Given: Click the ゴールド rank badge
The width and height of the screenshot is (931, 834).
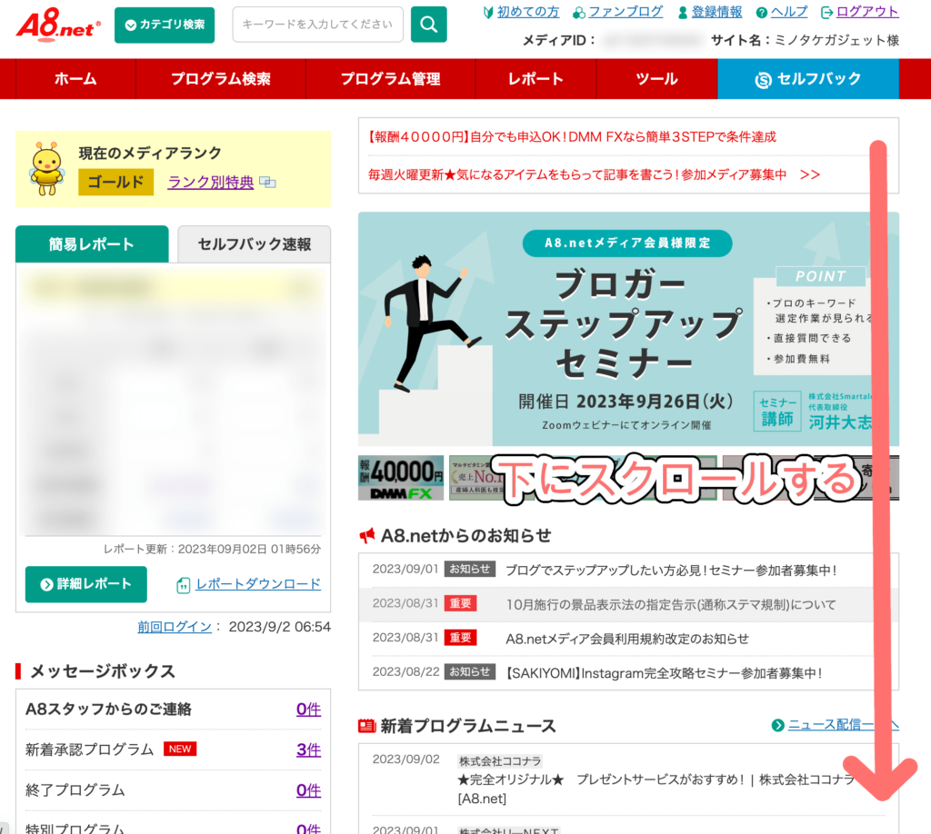Looking at the screenshot, I should pos(115,182).
